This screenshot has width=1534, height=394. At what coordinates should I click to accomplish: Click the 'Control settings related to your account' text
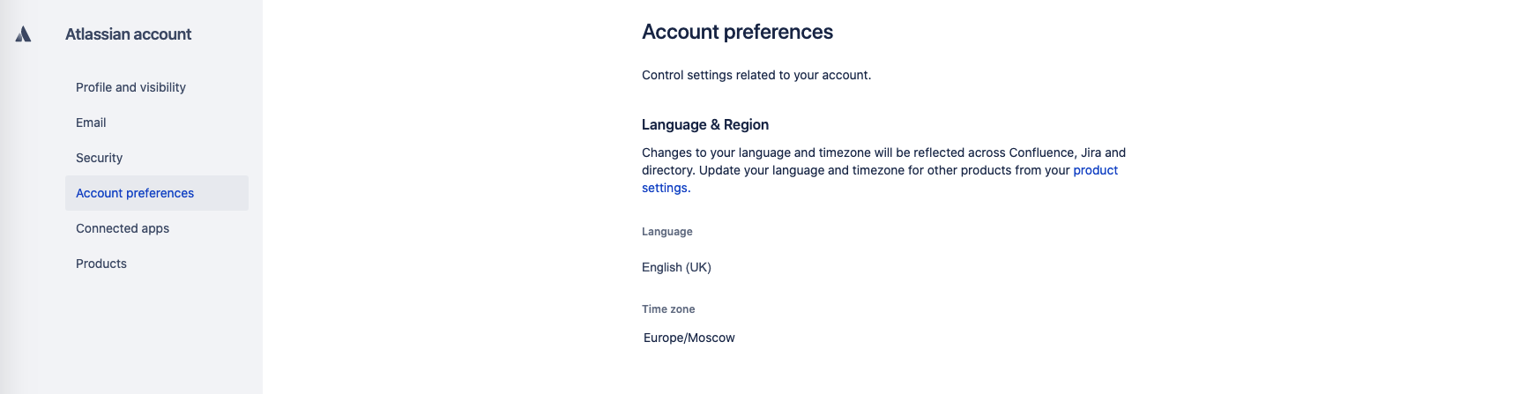pos(756,75)
